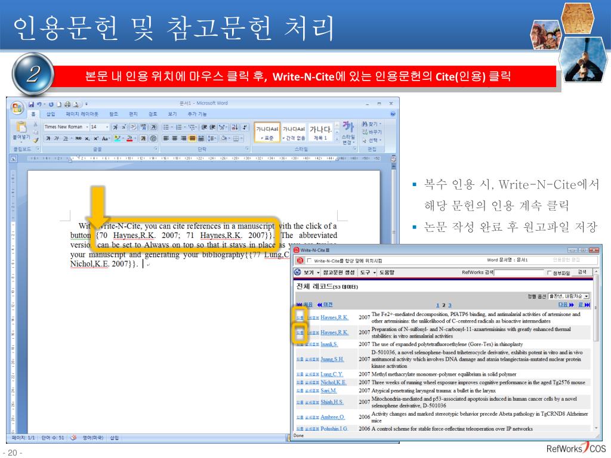Open 참고문헌 생성 in Write-N-Cite menu
The width and height of the screenshot is (611, 458).
[338, 272]
